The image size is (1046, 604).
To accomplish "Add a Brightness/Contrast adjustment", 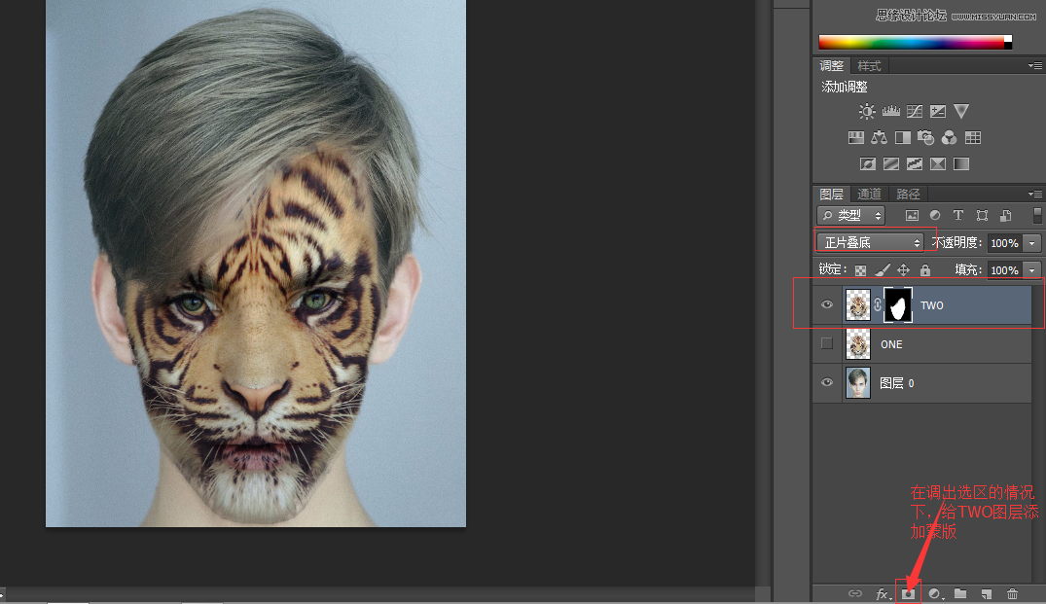I will pyautogui.click(x=867, y=111).
